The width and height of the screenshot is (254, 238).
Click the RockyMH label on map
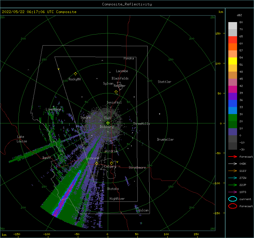coord(75,79)
